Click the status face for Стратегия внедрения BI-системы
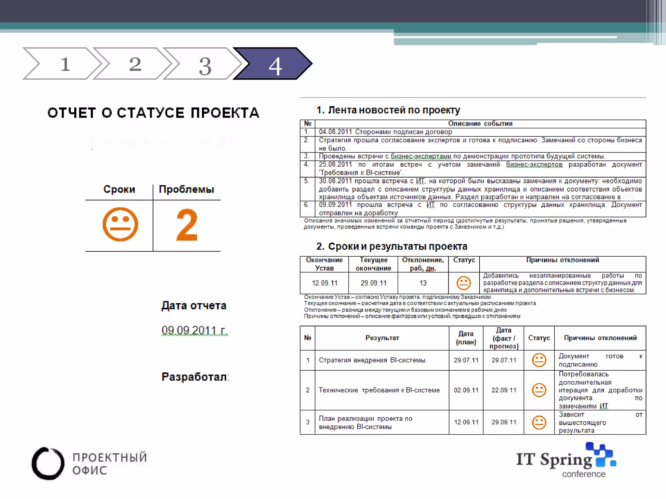The image size is (666, 499). pyautogui.click(x=539, y=360)
